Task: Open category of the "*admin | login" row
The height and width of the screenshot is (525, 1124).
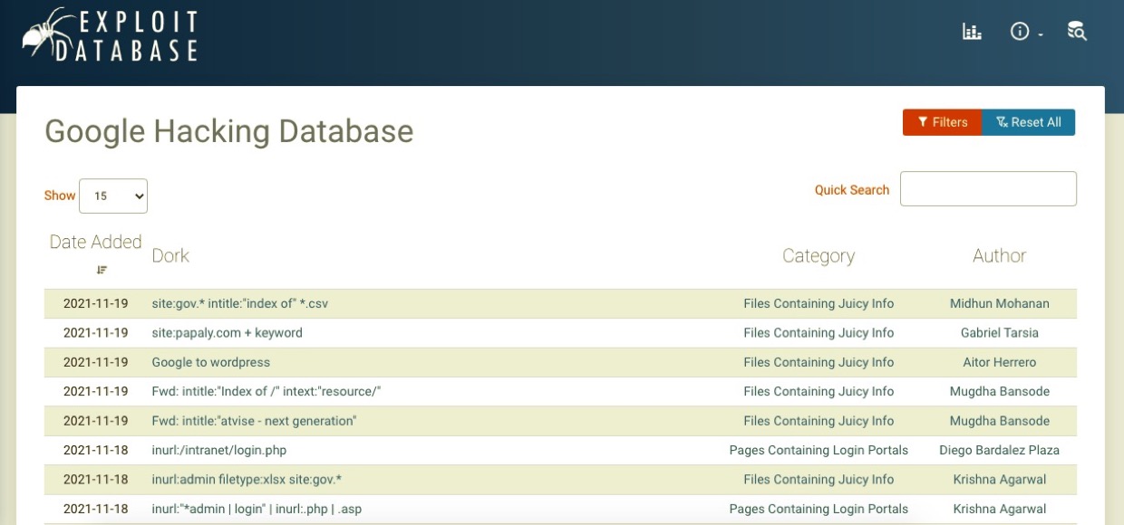Action: [819, 509]
